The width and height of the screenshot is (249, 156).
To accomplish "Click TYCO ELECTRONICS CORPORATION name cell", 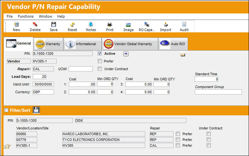I will (x=104, y=140).
